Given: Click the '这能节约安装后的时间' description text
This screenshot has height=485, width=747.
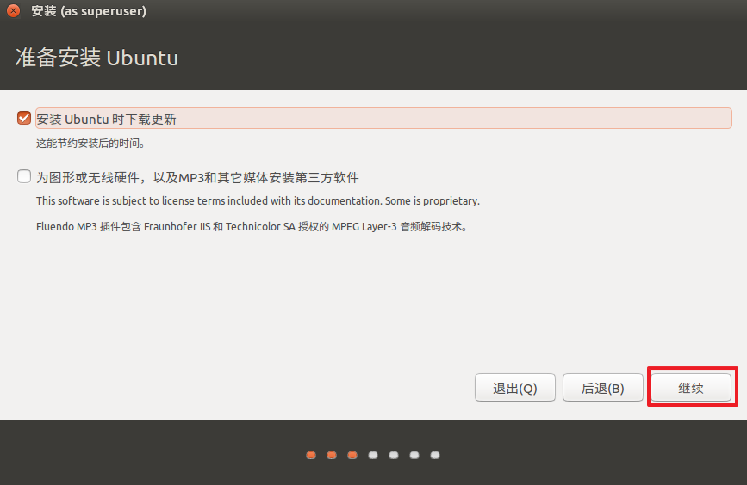Looking at the screenshot, I should point(90,143).
